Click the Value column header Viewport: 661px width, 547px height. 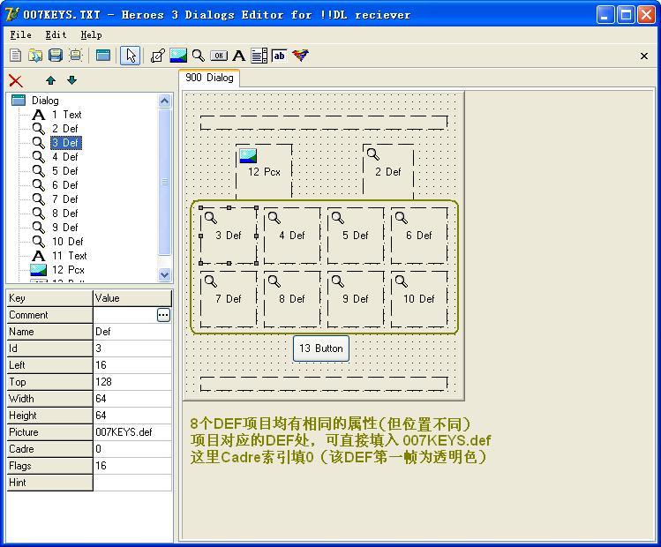tap(132, 298)
